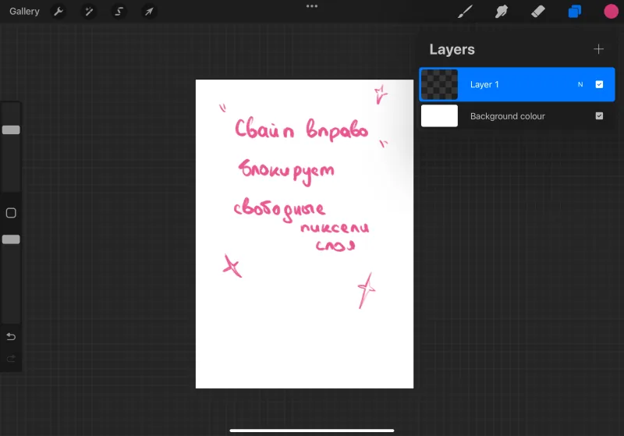Click the brush size slider handle

tap(11, 129)
